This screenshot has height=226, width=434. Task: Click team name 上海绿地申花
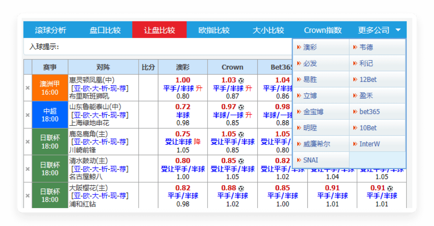pyautogui.click(x=89, y=123)
